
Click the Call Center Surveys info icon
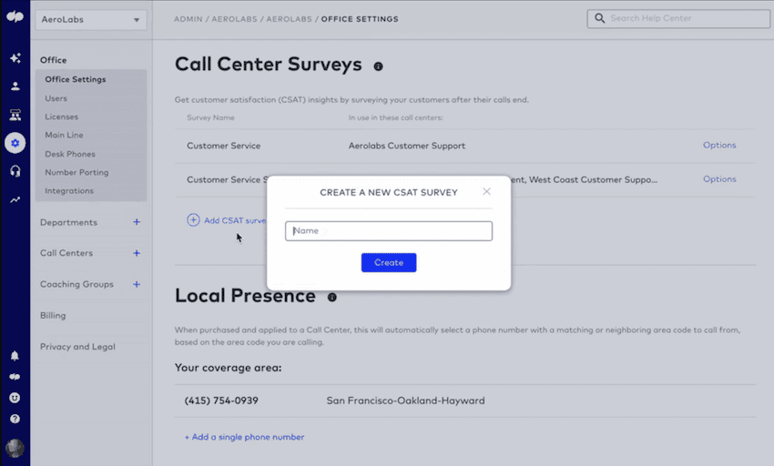[378, 66]
